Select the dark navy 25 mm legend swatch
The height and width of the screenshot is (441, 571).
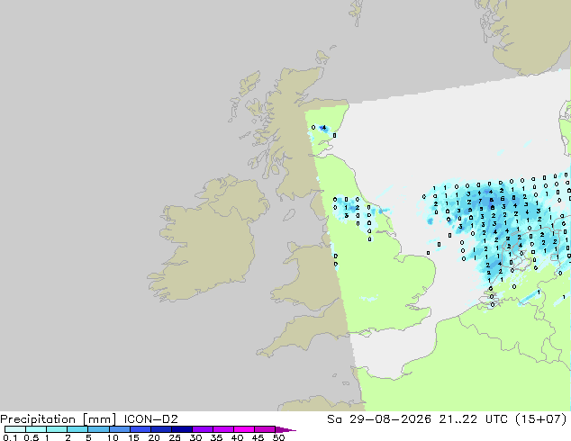[x=182, y=429]
